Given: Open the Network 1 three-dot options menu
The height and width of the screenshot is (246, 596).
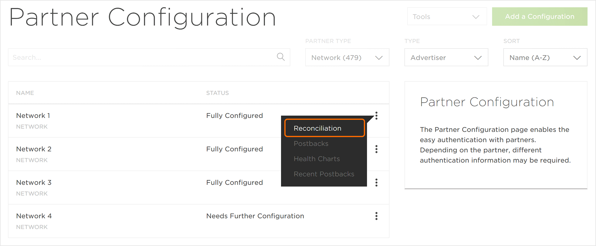Looking at the screenshot, I should (x=376, y=116).
